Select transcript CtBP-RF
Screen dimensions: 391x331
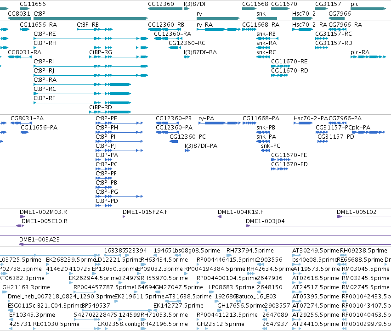82,103
